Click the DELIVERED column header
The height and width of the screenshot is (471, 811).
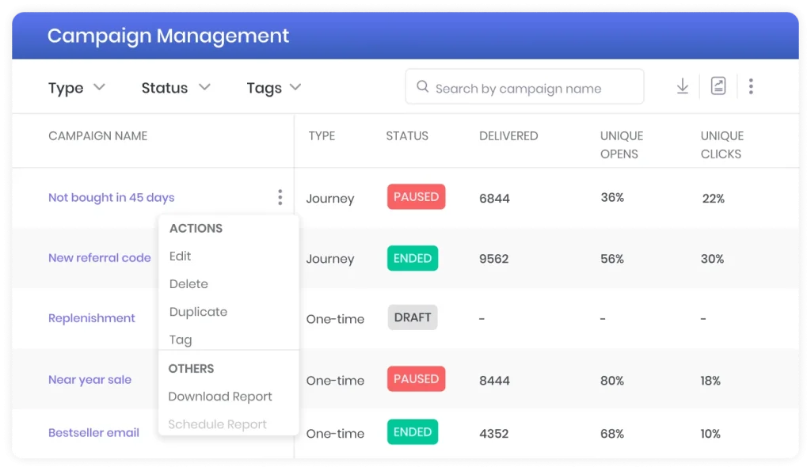508,136
